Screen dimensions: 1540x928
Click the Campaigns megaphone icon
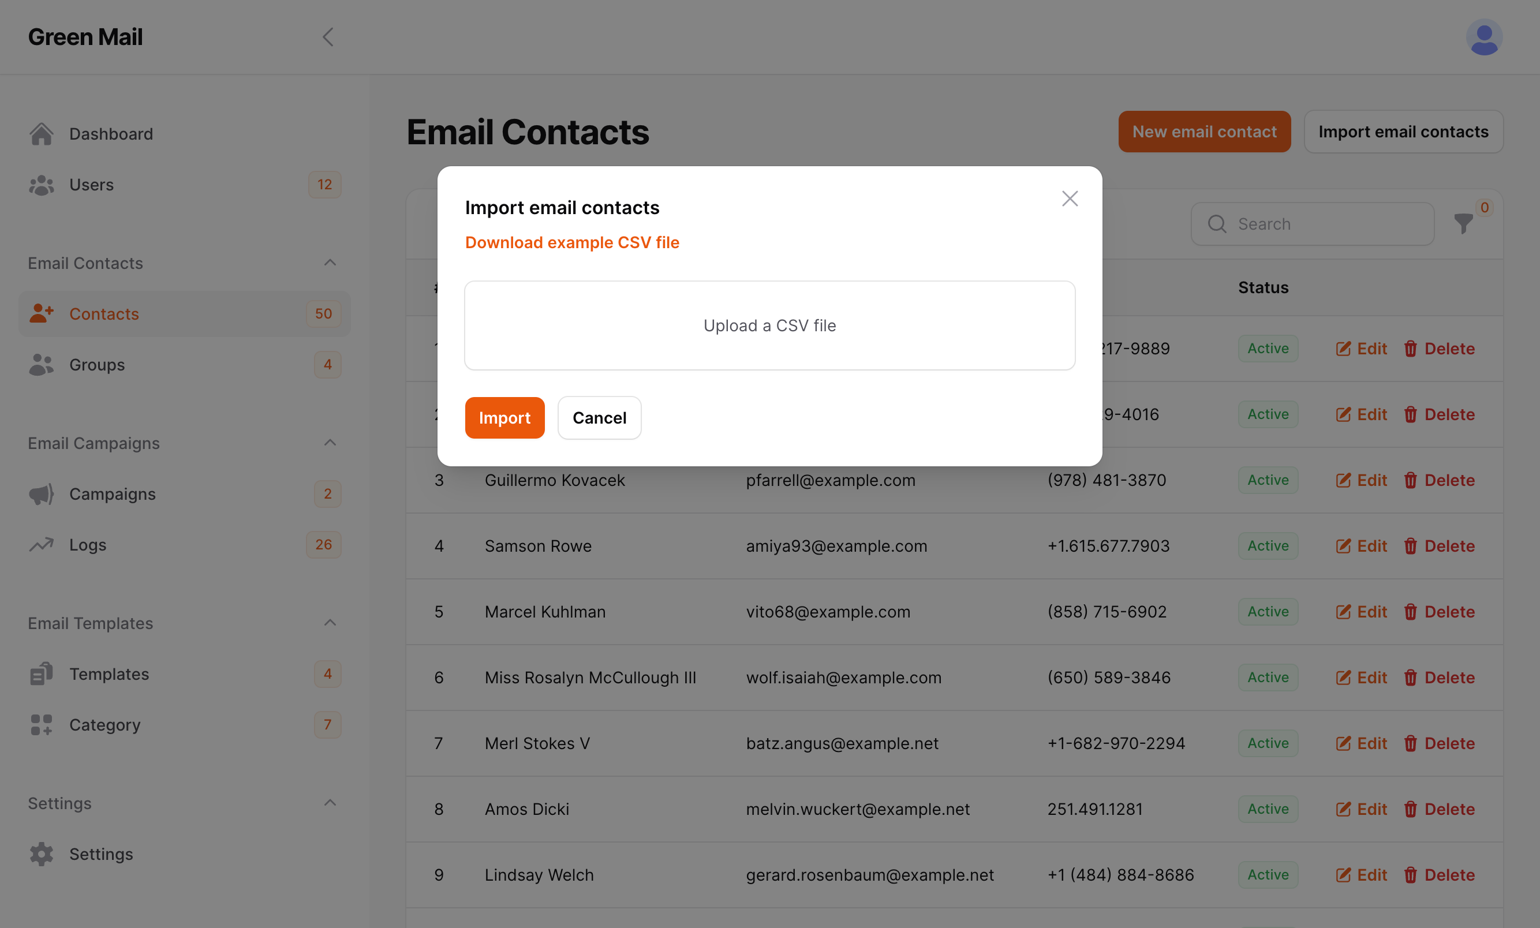40,493
